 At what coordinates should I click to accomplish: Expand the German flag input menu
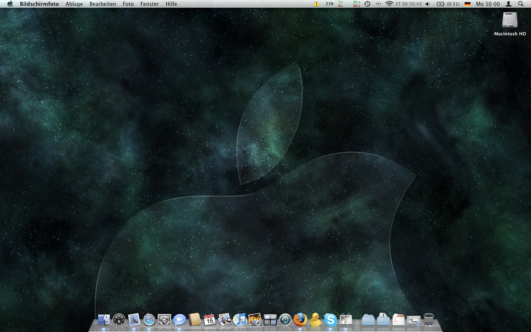point(468,4)
